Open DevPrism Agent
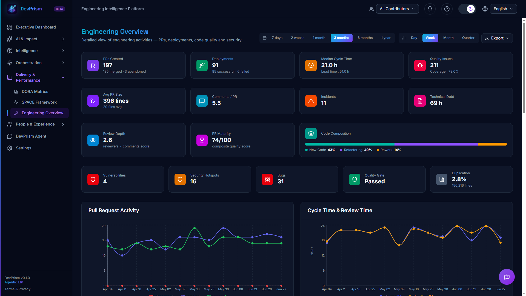 [36, 136]
